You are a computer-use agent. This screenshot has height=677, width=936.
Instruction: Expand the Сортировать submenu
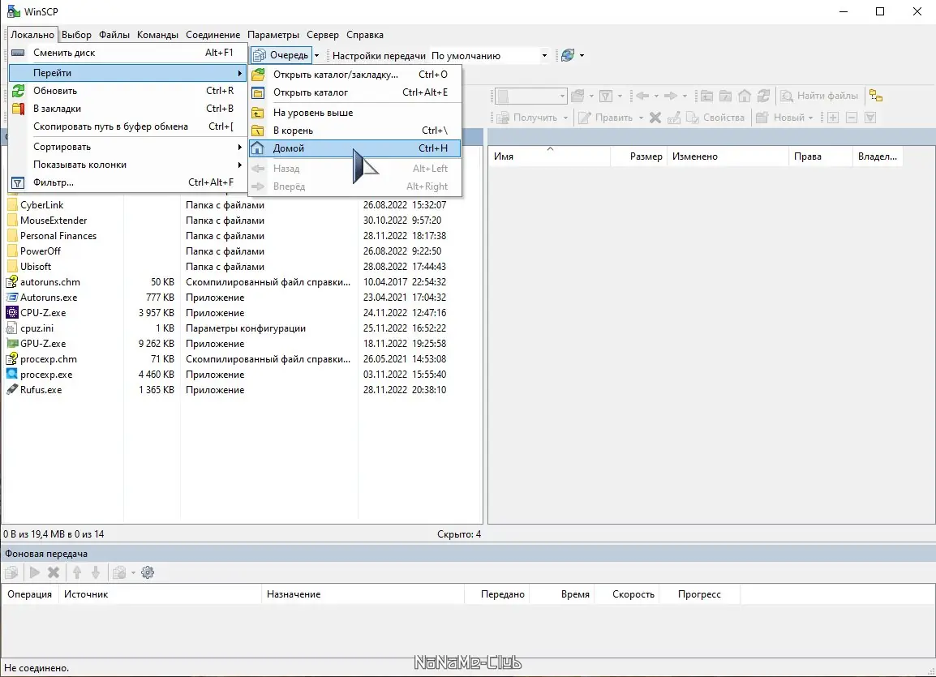pos(127,147)
